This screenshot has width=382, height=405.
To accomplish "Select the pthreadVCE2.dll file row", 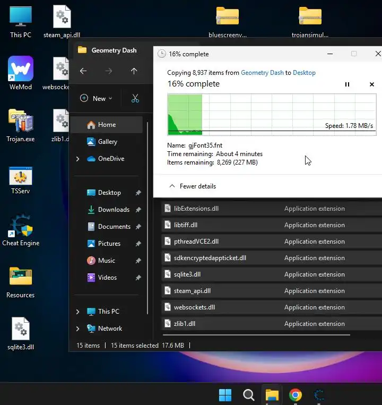I will point(272,242).
